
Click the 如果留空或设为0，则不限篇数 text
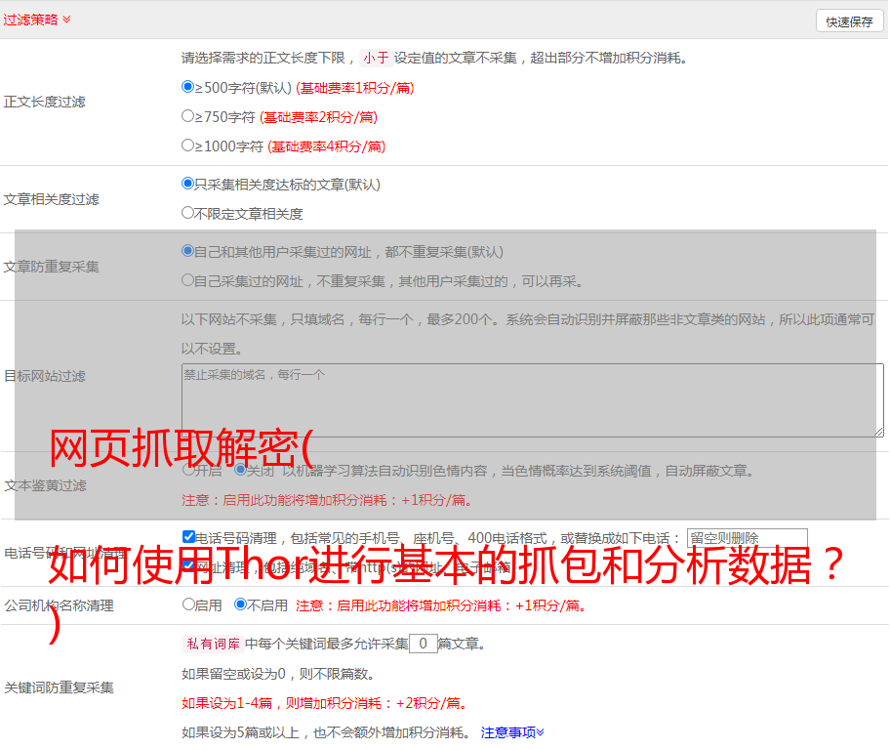click(x=277, y=674)
